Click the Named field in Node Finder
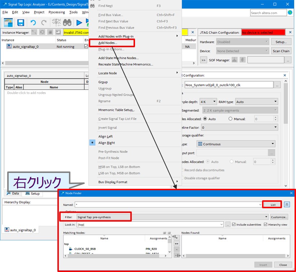The width and height of the screenshot is (296, 272). pos(169,205)
